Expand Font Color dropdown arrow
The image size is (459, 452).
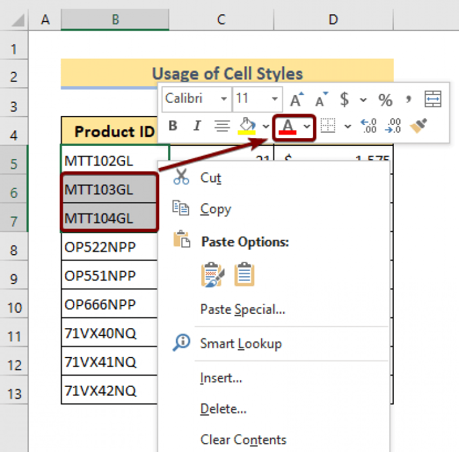(306, 126)
